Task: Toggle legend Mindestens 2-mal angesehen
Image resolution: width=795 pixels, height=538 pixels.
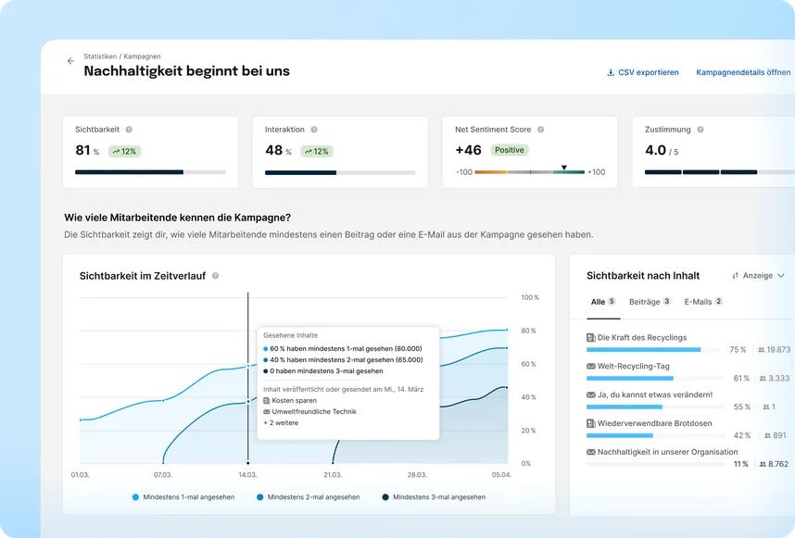Action: pyautogui.click(x=309, y=497)
